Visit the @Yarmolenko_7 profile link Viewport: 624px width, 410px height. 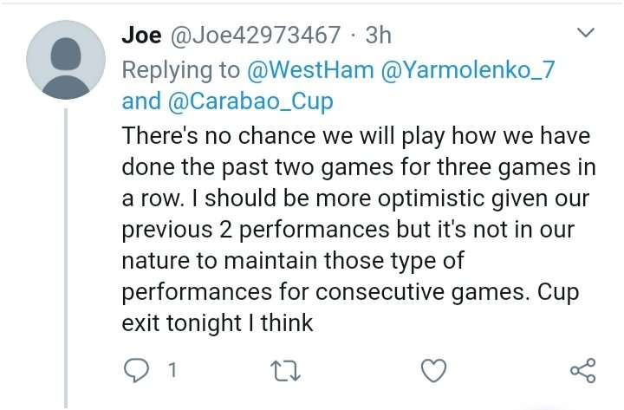click(468, 69)
